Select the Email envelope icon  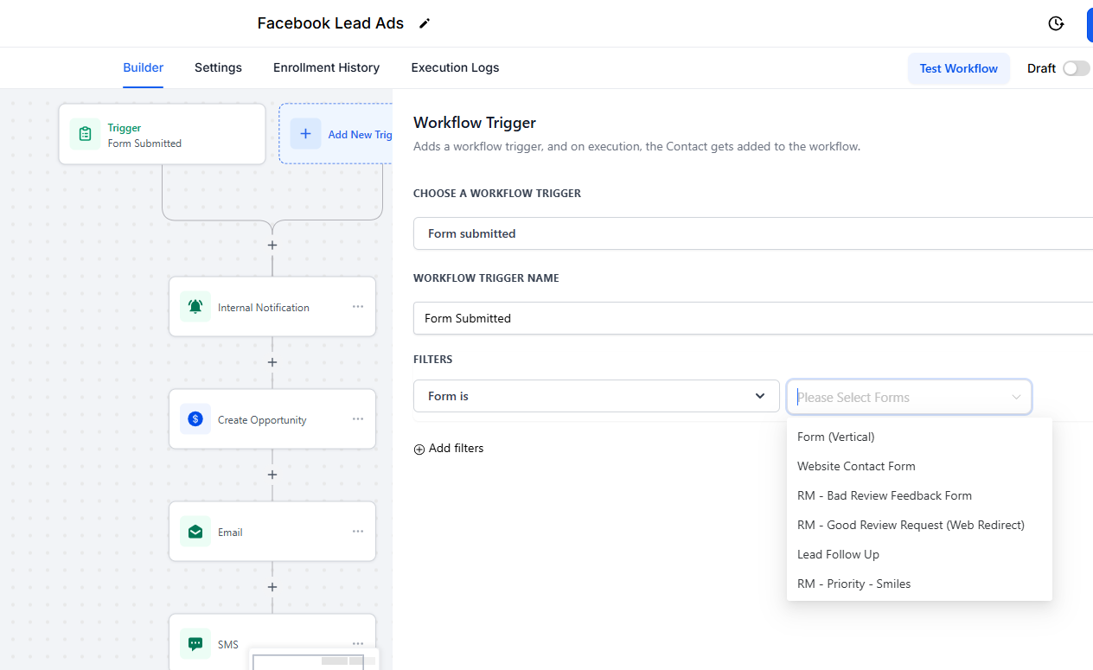195,532
